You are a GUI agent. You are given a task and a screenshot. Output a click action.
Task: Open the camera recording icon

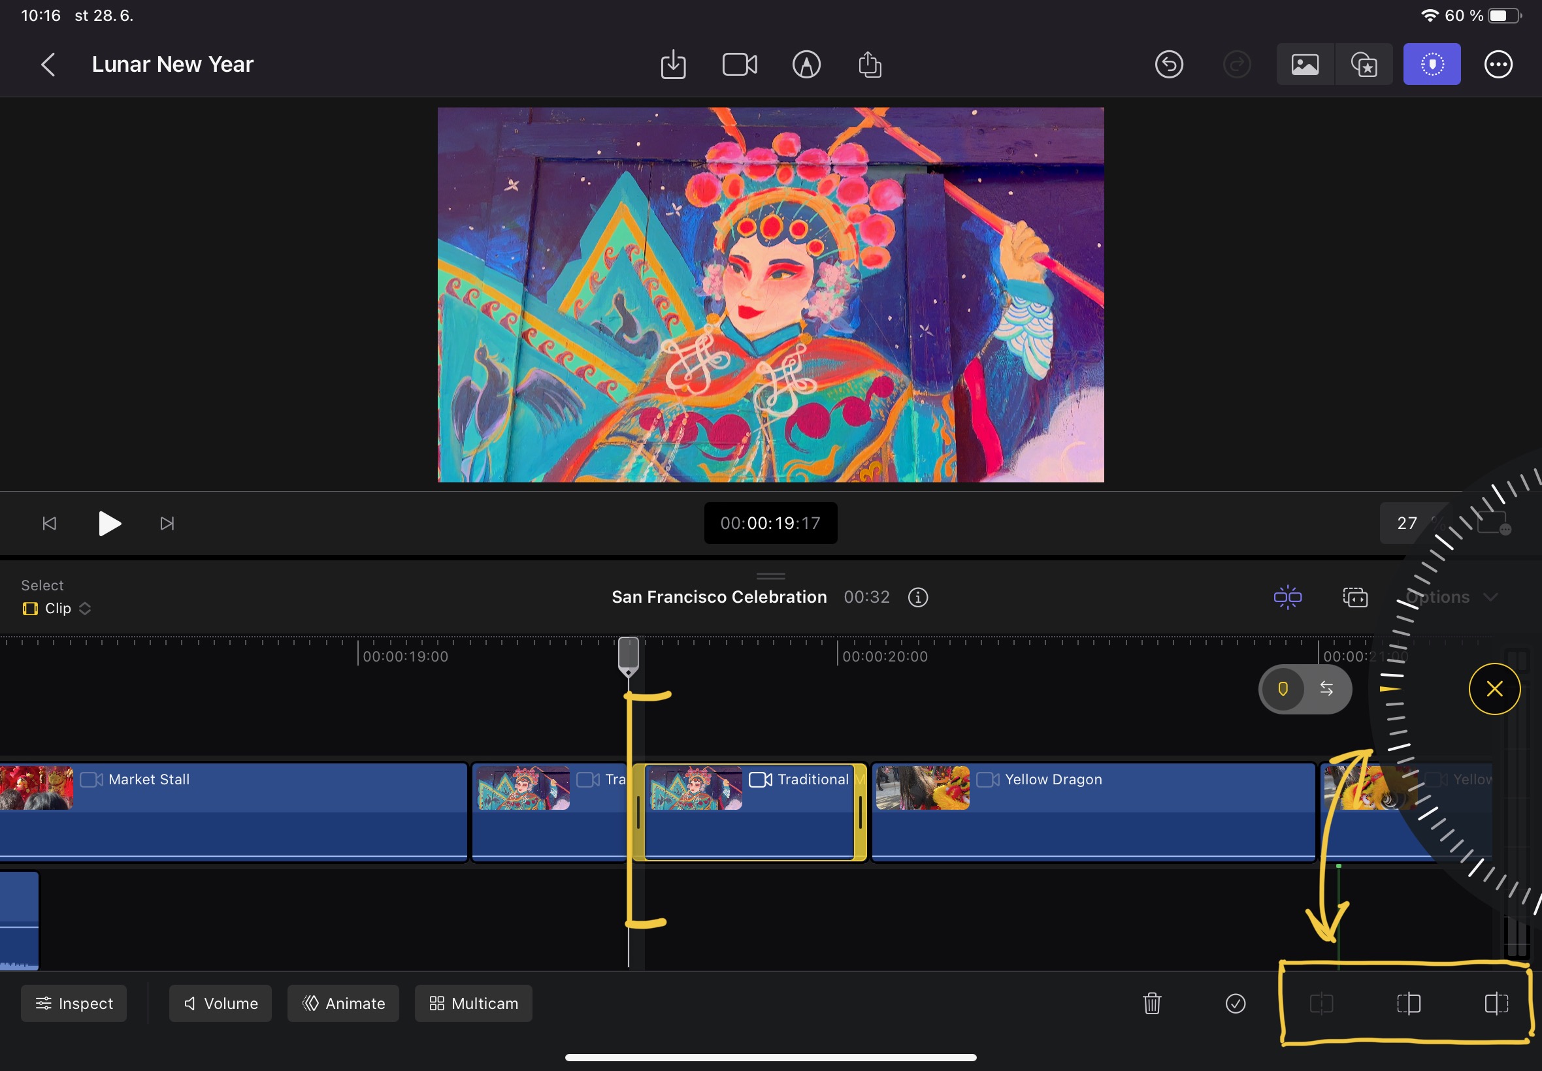739,65
